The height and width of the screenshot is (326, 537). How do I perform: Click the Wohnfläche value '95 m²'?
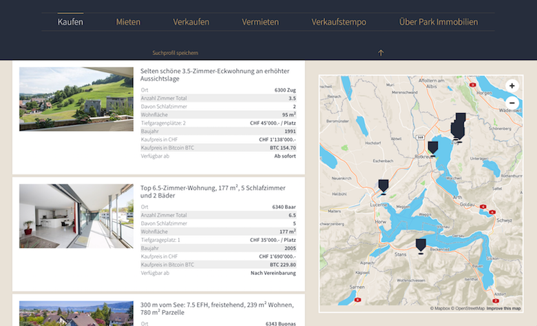click(289, 114)
